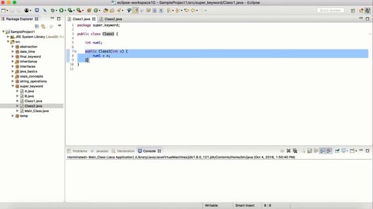Expand the JRE System Library node
This screenshot has height=209, width=373.
click(8, 37)
